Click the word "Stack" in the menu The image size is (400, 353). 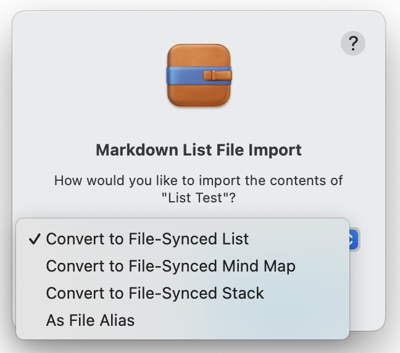[243, 293]
